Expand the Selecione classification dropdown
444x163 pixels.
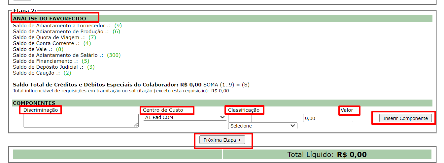click(262, 126)
